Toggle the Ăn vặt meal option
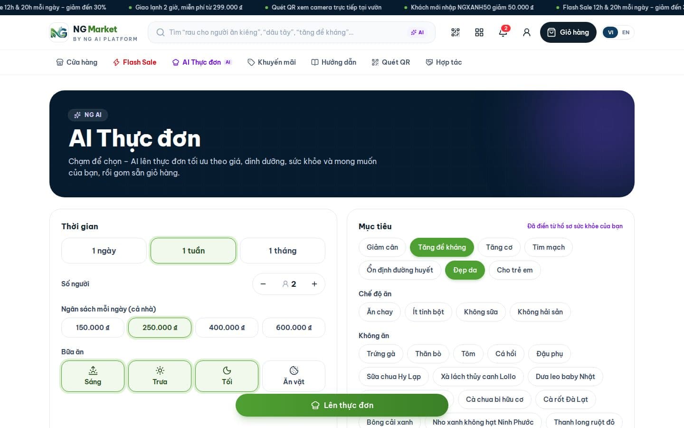This screenshot has width=684, height=428. pyautogui.click(x=294, y=376)
